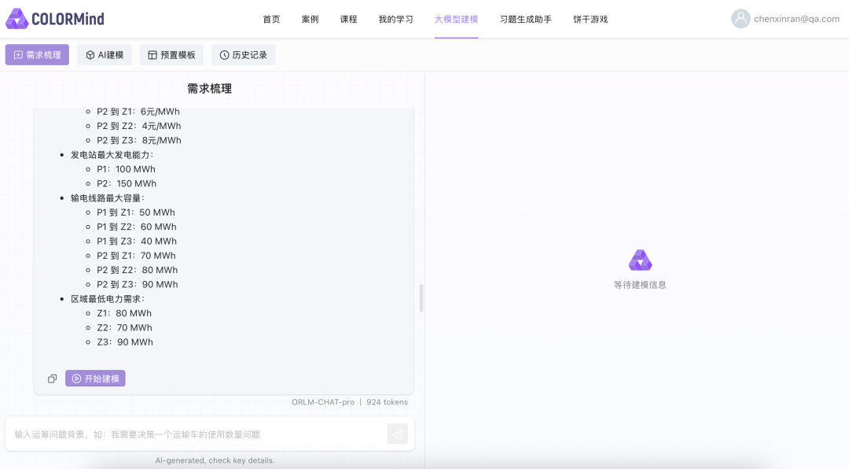Click the 发电站最大发电能力 heading
This screenshot has height=469, width=849.
[x=112, y=154]
